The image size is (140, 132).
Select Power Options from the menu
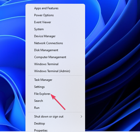(x=44, y=15)
